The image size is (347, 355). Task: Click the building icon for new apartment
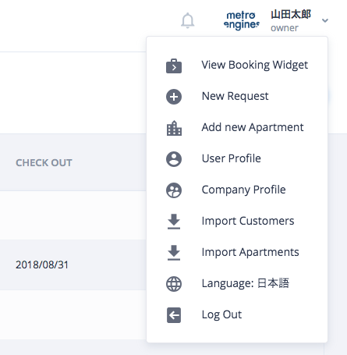(x=174, y=128)
